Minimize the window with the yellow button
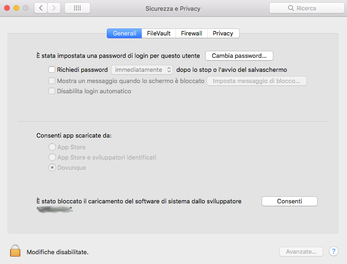Image resolution: width=347 pixels, height=264 pixels. point(16,8)
